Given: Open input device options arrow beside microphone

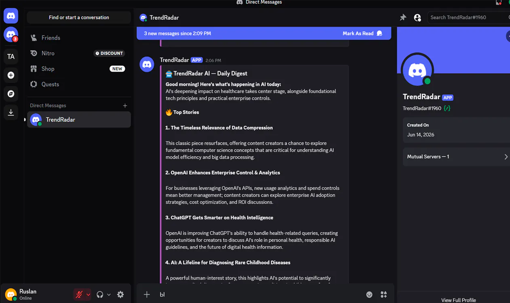Looking at the screenshot, I should [x=88, y=295].
